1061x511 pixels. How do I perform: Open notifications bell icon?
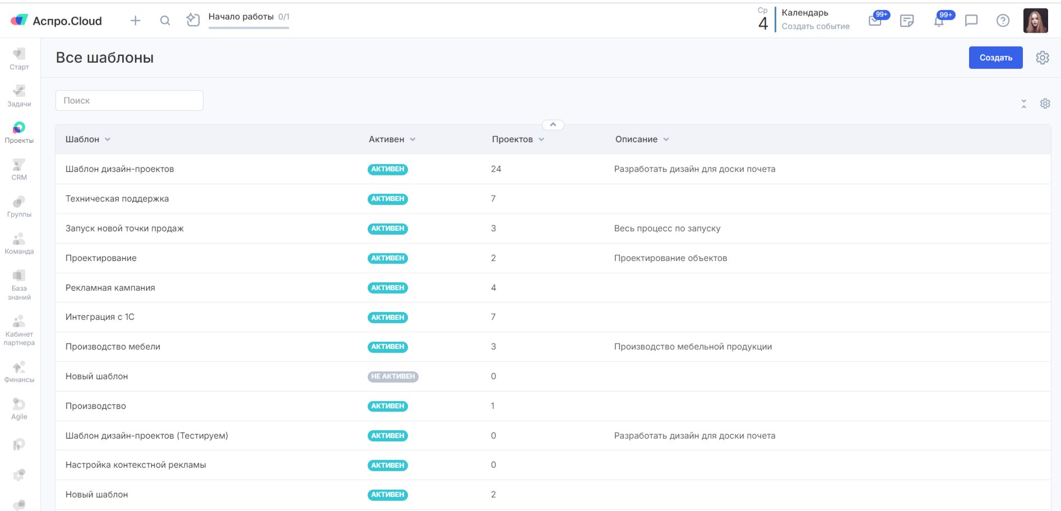(x=939, y=21)
